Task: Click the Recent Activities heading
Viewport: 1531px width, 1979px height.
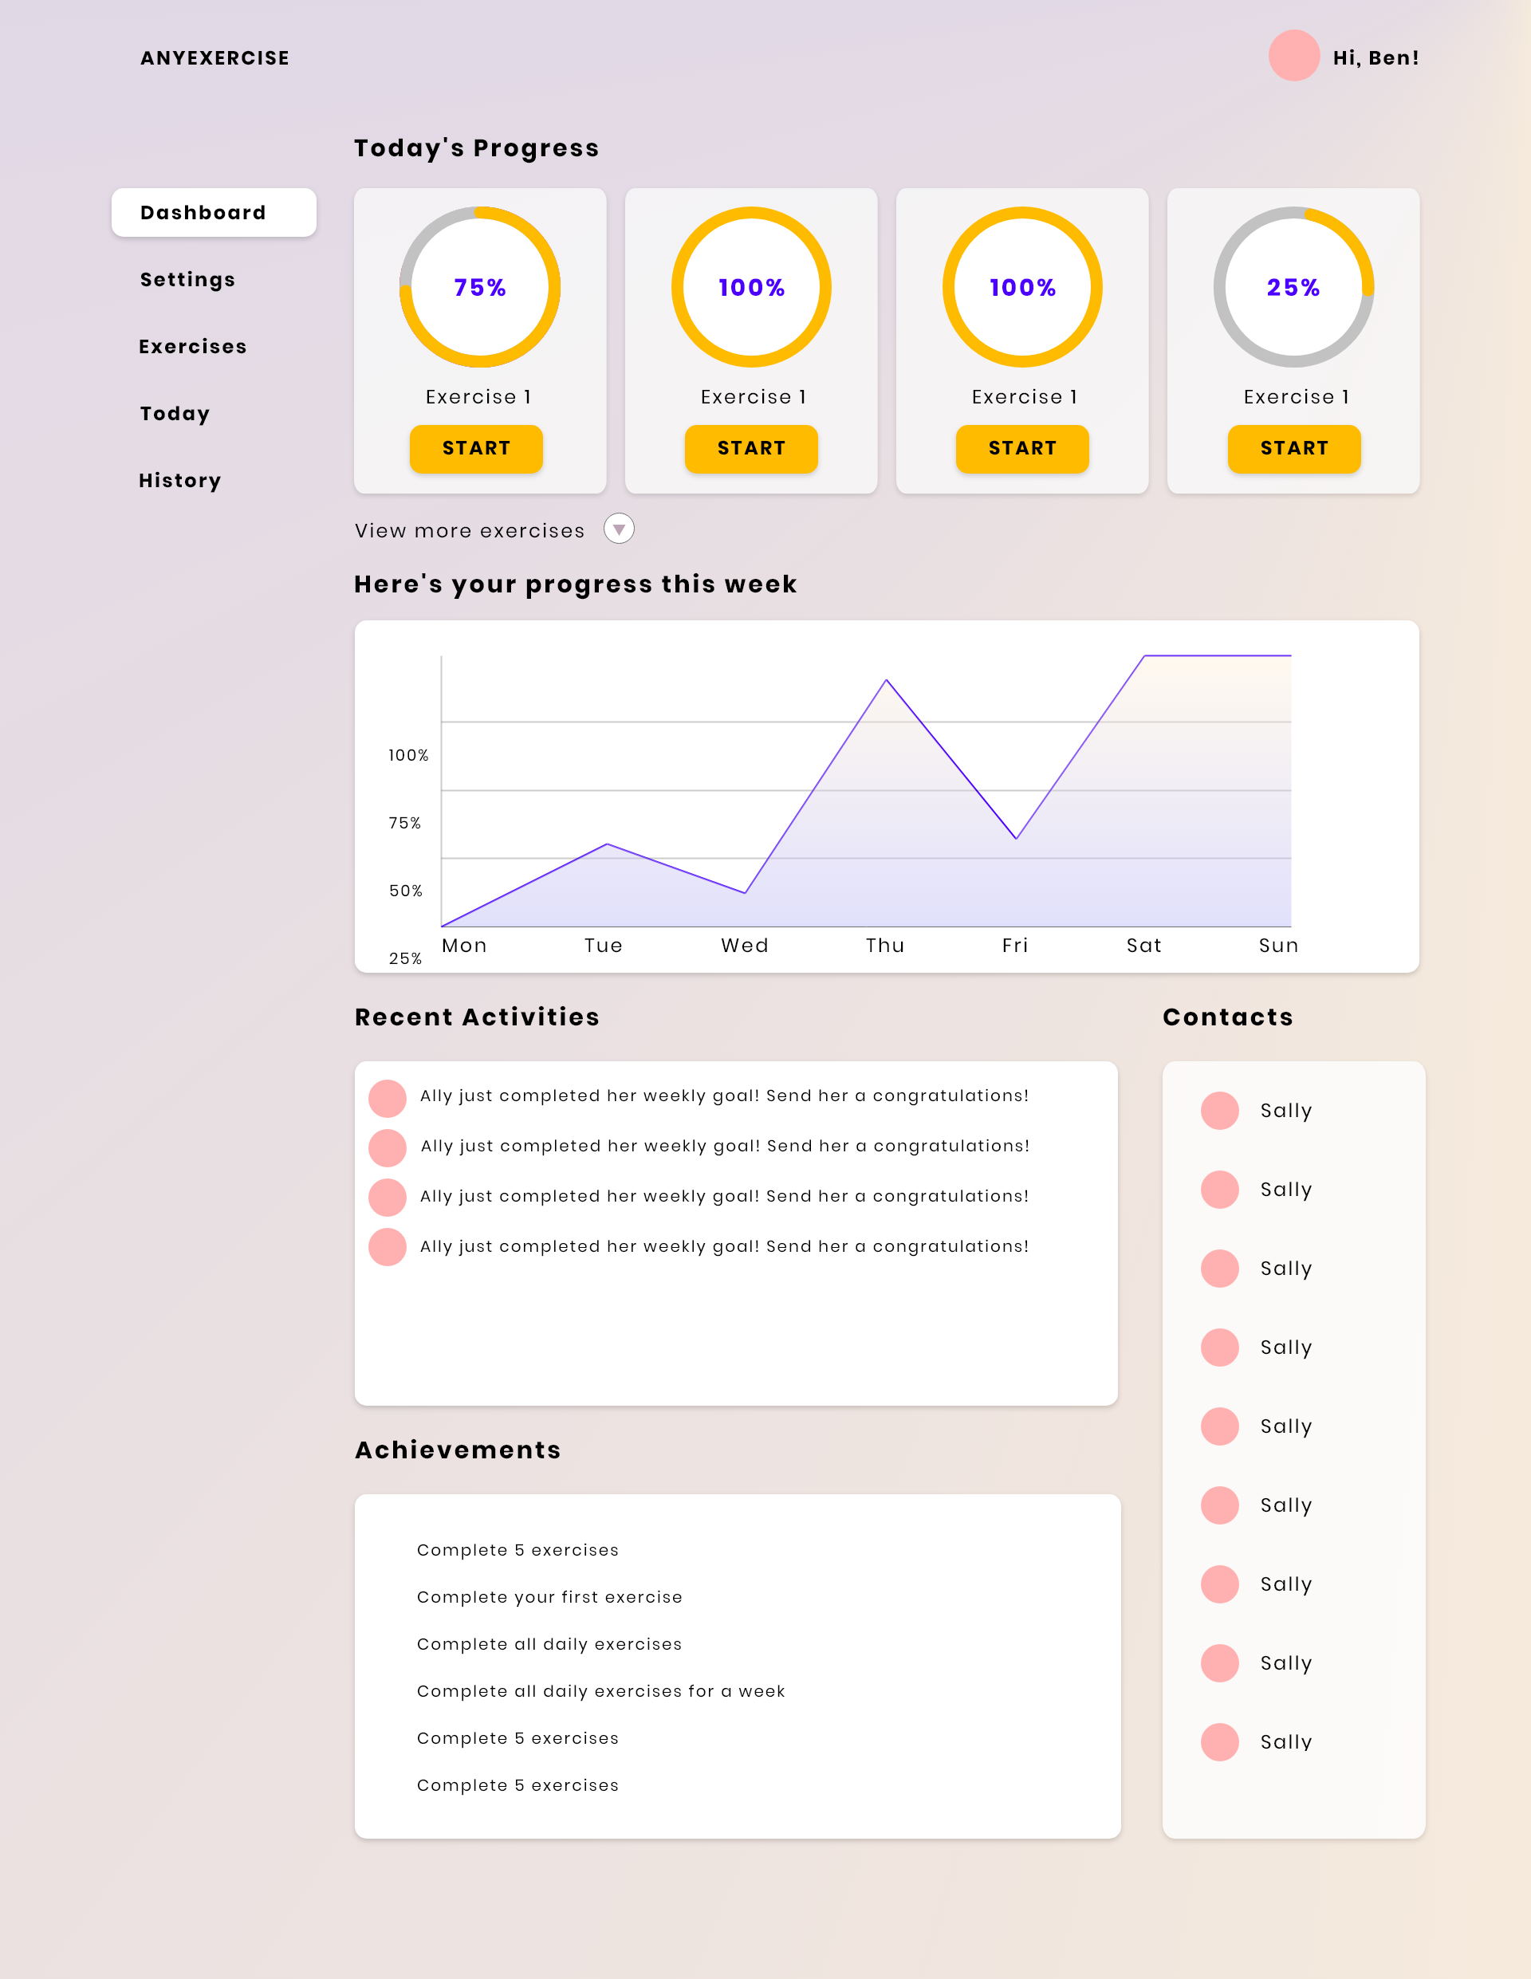Action: tap(477, 1017)
